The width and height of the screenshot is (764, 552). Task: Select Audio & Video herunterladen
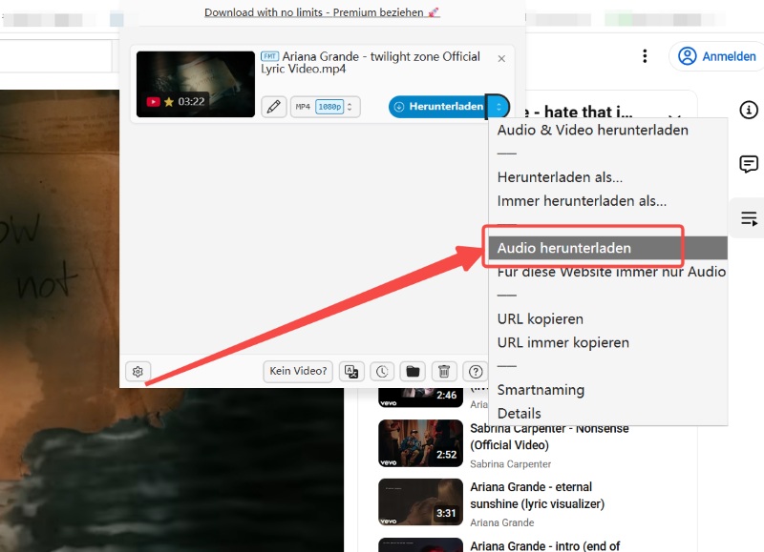(x=592, y=130)
